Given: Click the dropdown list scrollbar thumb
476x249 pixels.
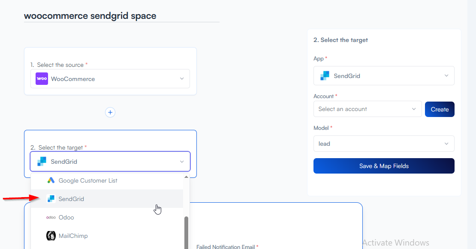Looking at the screenshot, I should [186, 231].
